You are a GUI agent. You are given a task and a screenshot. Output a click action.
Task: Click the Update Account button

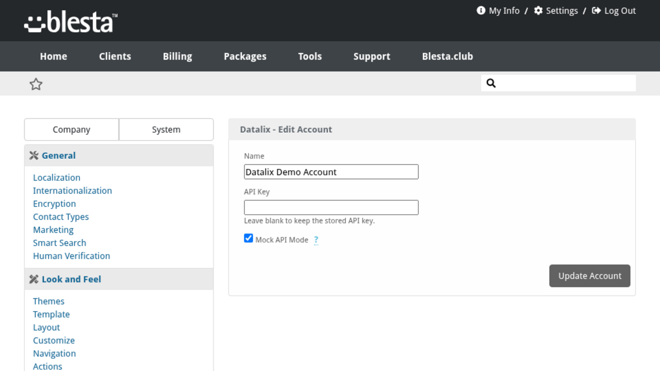pyautogui.click(x=590, y=276)
